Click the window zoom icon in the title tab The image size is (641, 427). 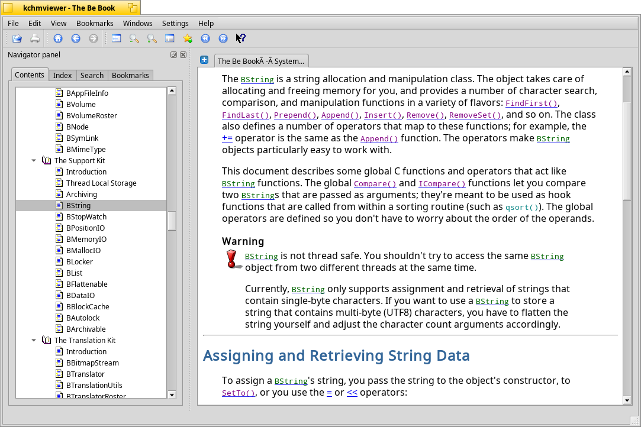point(133,7)
